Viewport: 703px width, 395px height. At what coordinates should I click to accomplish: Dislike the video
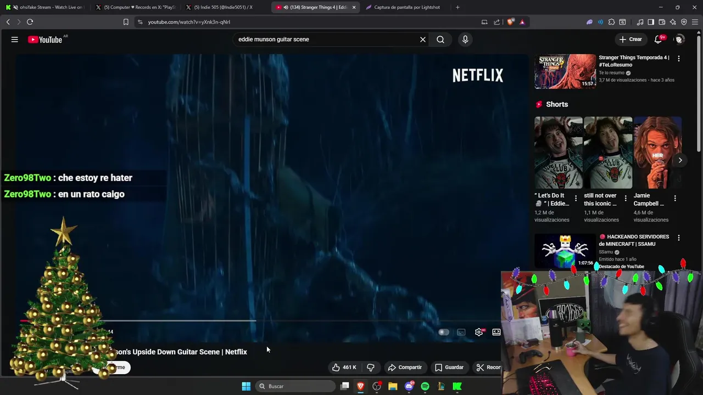(371, 367)
